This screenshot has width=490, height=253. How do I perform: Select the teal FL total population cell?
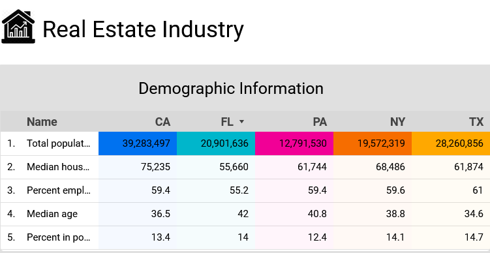point(216,143)
